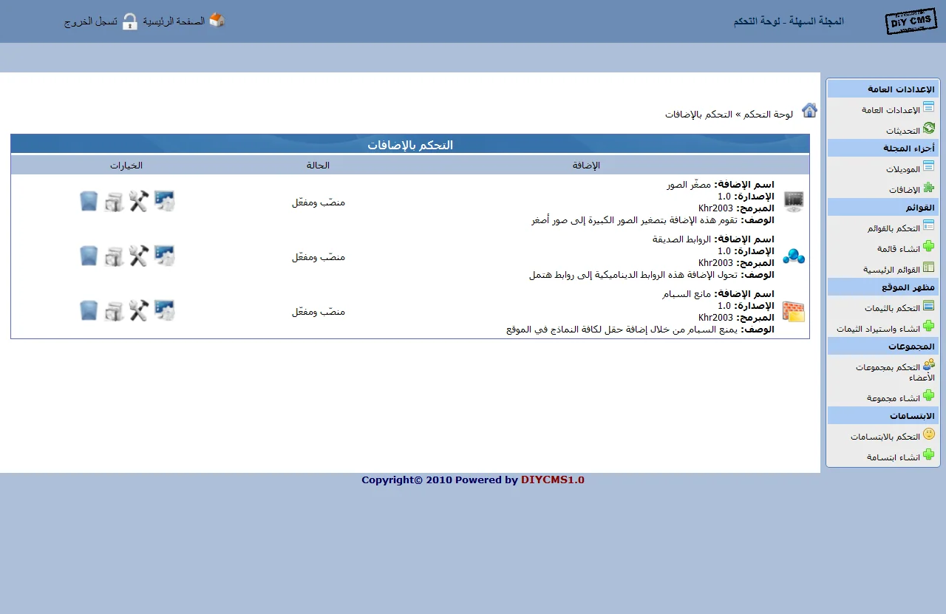This screenshot has width=946, height=614.
Task: Select انشاء ابتسامة in the sidebar
Action: 894,457
